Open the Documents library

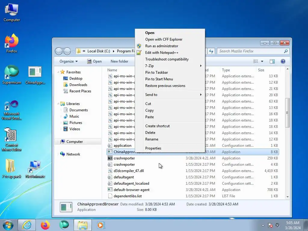click(x=76, y=110)
